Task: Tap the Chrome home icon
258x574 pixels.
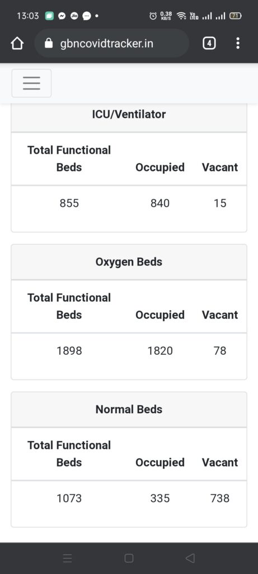Action: [x=17, y=44]
